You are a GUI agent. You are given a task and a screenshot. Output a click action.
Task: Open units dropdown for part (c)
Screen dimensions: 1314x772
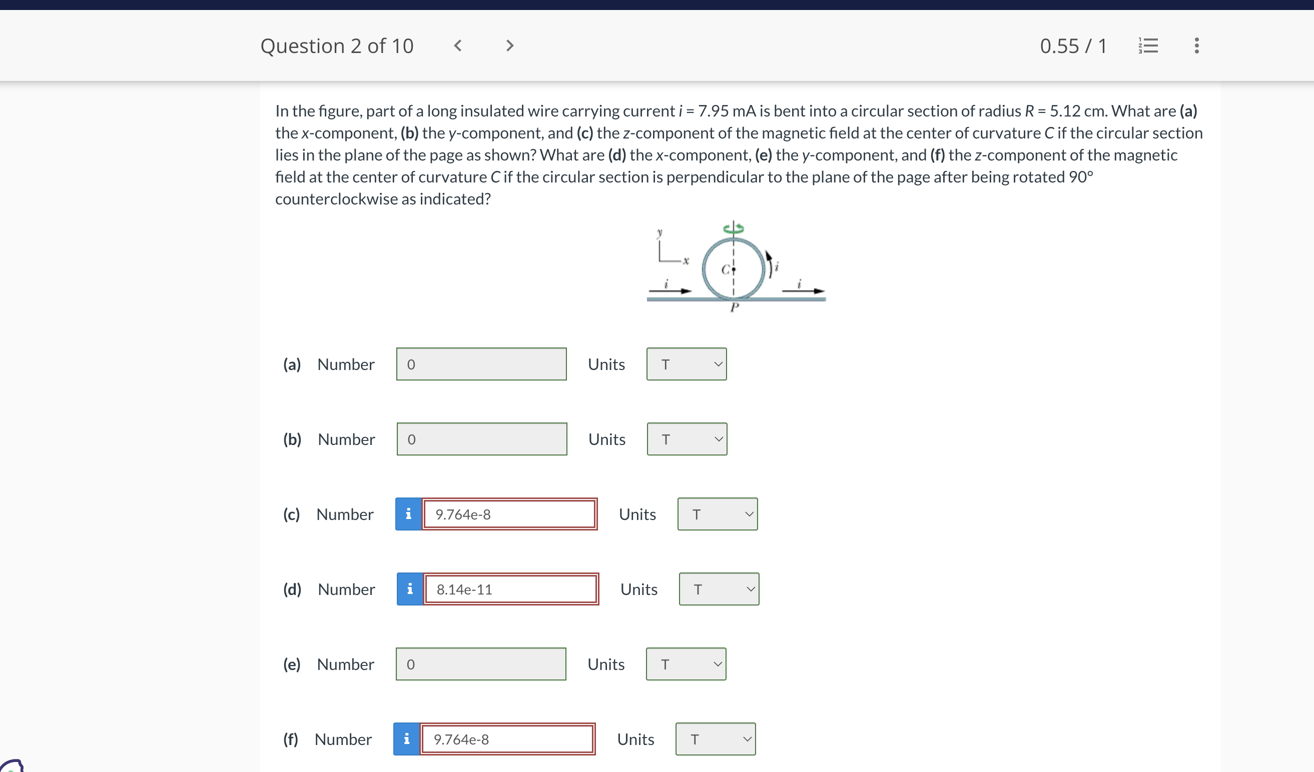pyautogui.click(x=717, y=514)
